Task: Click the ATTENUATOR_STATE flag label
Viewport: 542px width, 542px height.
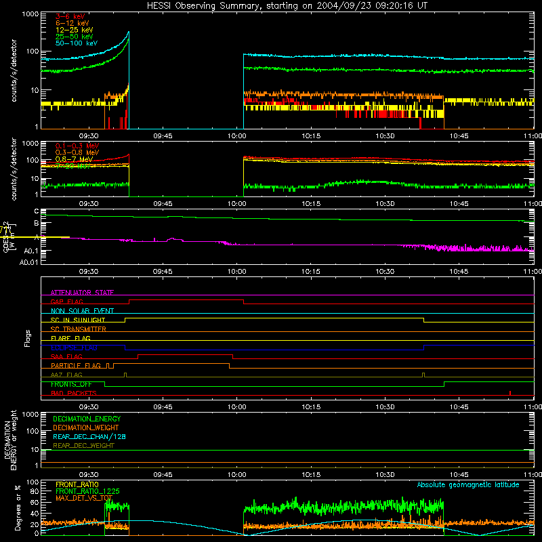Action: click(82, 293)
